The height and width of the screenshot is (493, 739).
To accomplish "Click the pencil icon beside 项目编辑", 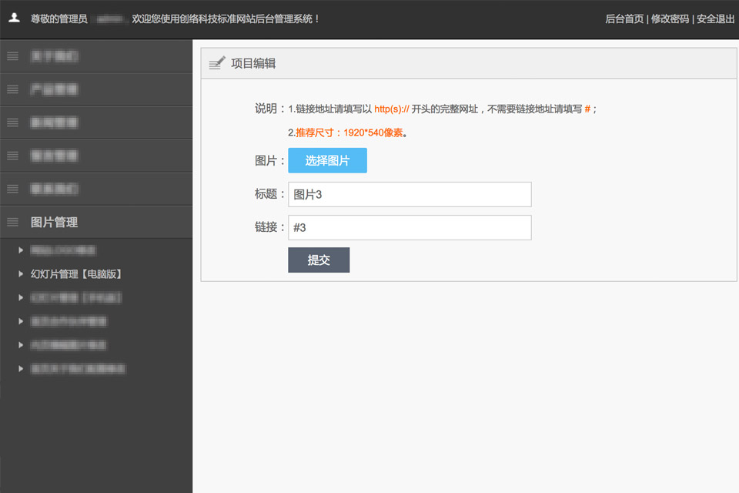I will tap(216, 63).
